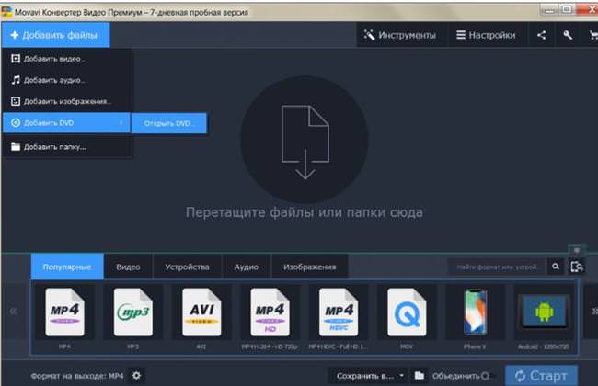Switch to the Изображения tab
The width and height of the screenshot is (598, 386).
point(310,267)
